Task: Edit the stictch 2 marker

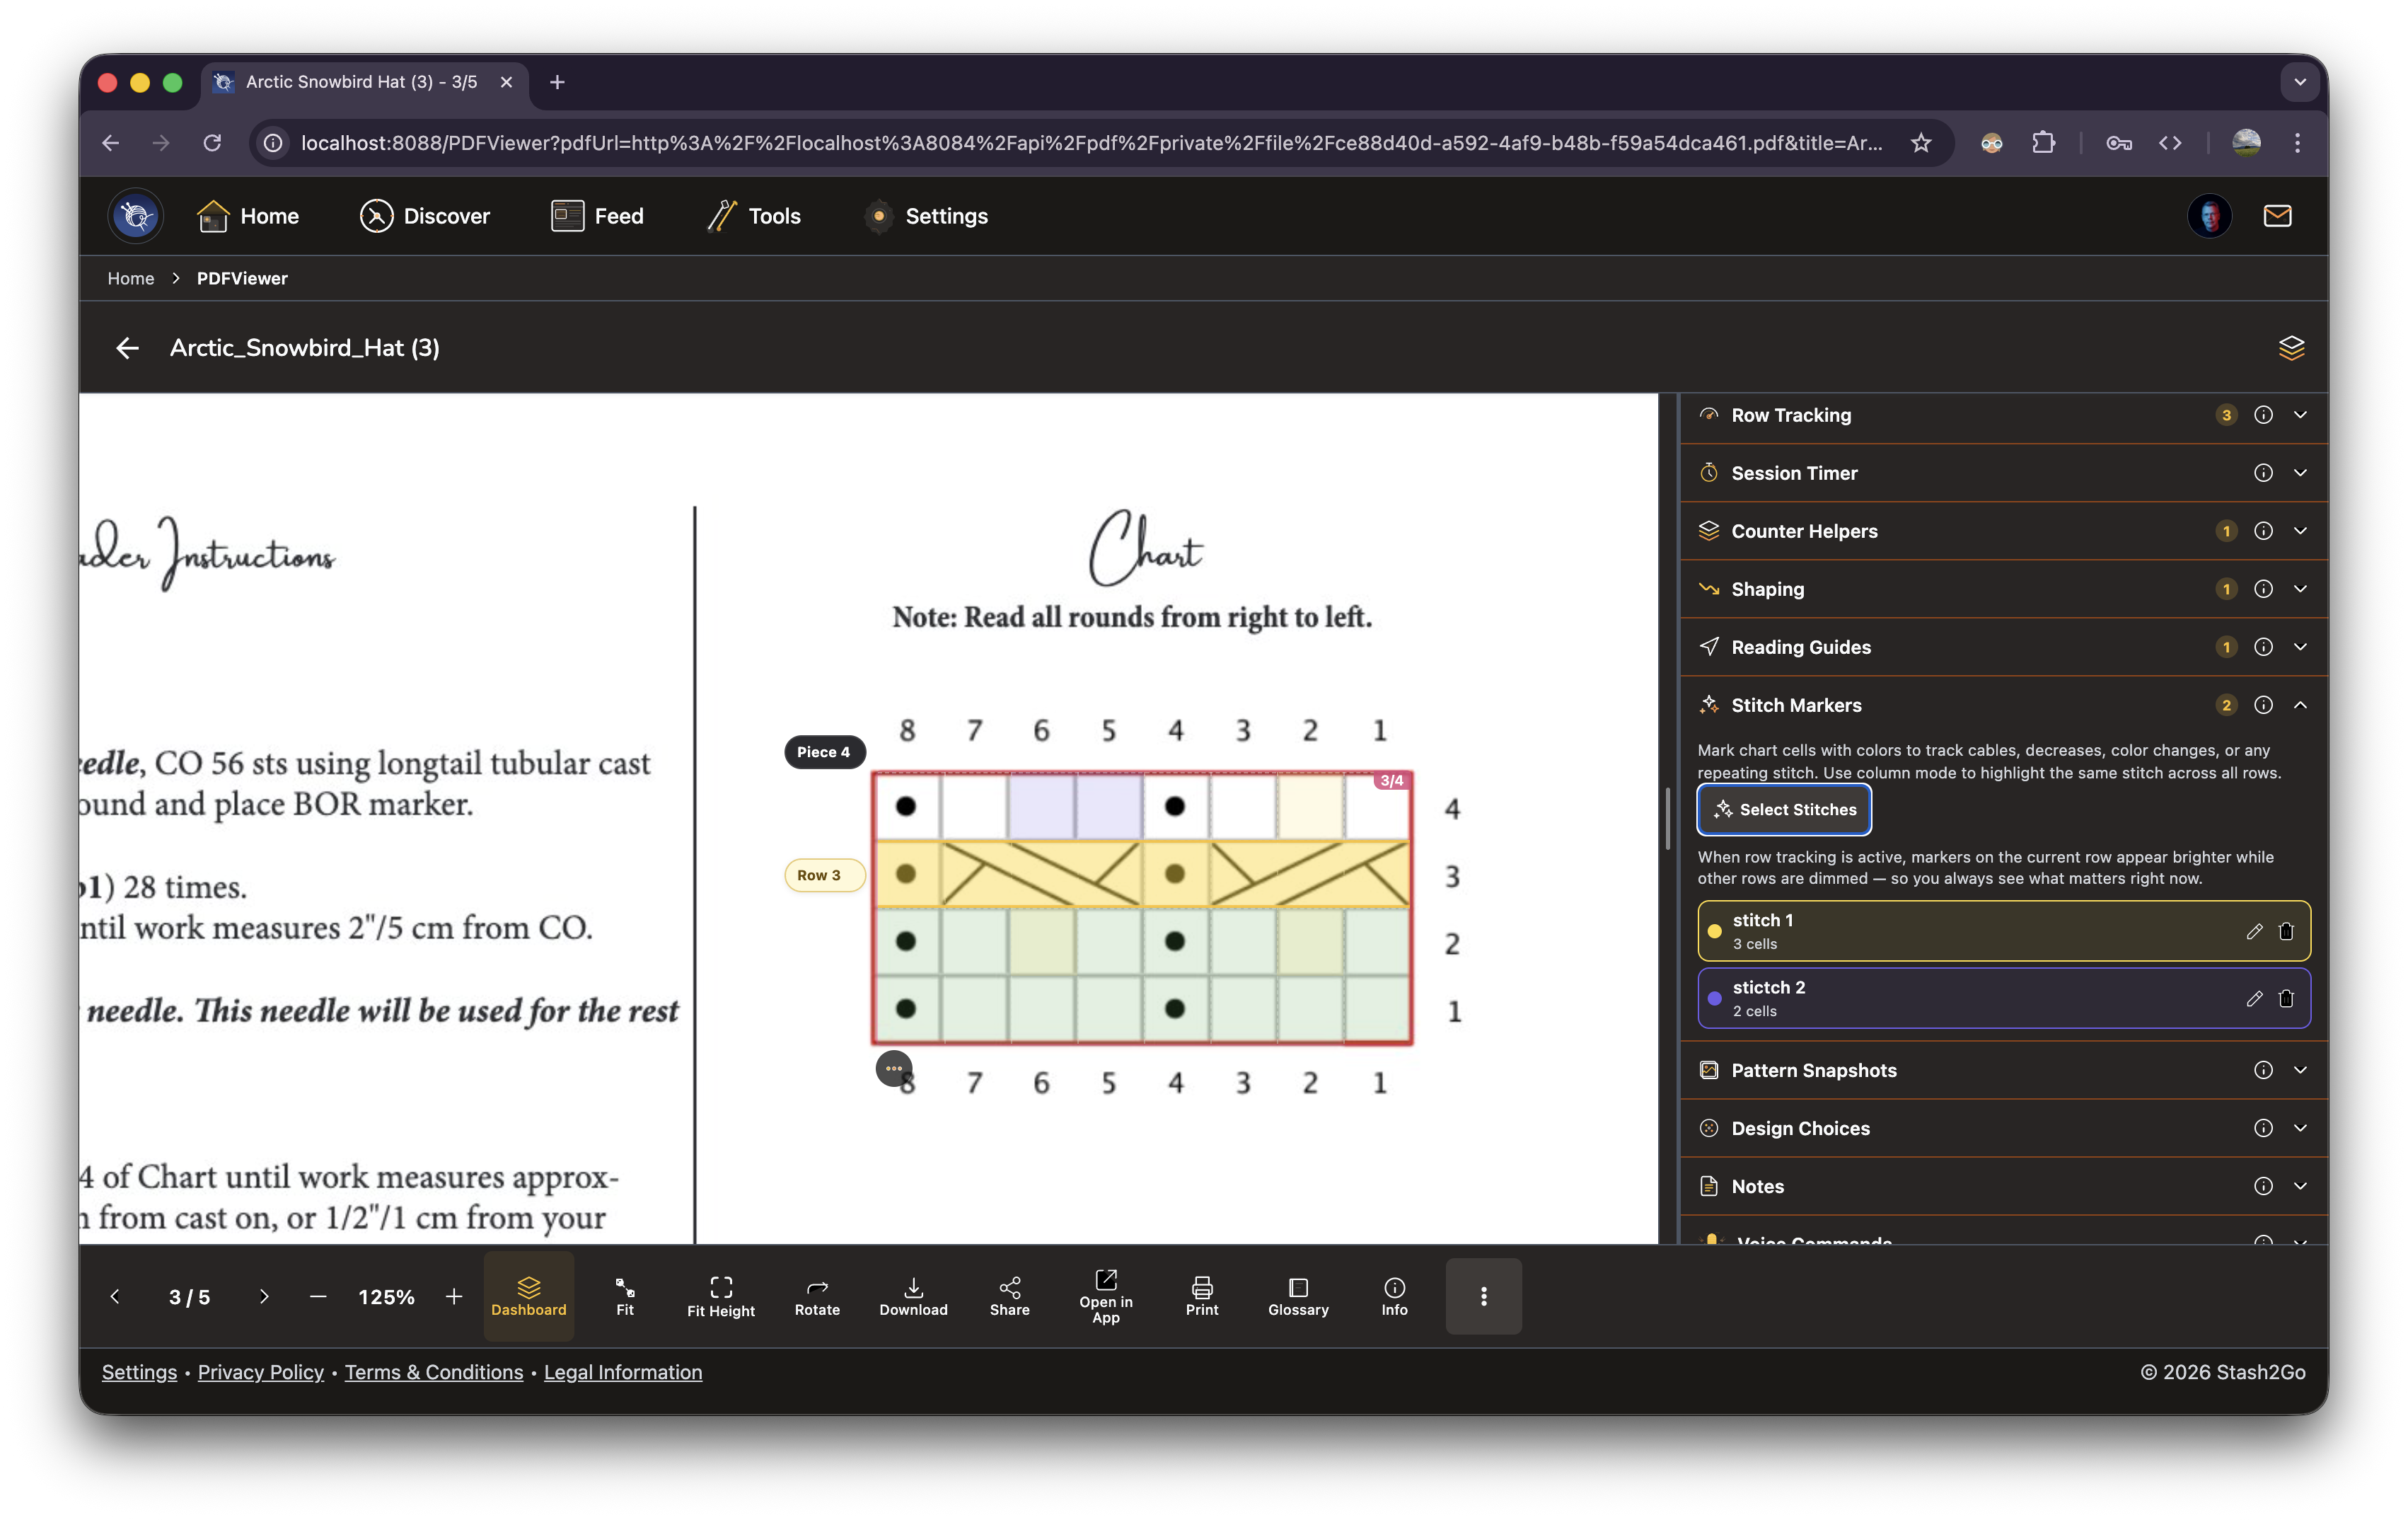Action: point(2253,998)
